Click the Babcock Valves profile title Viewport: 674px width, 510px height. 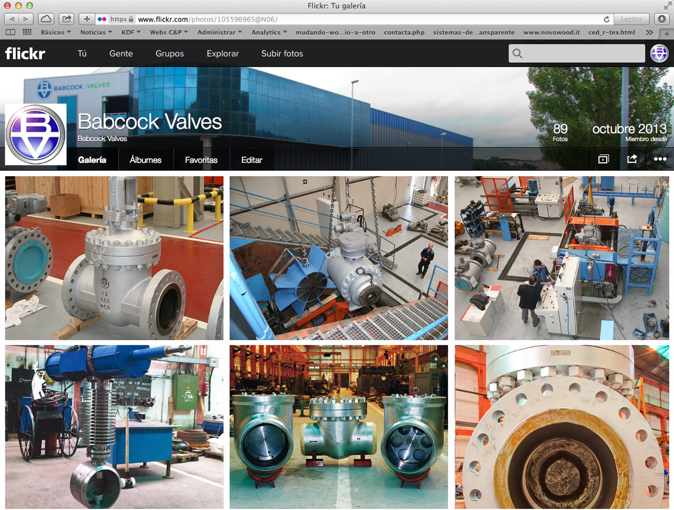point(150,122)
